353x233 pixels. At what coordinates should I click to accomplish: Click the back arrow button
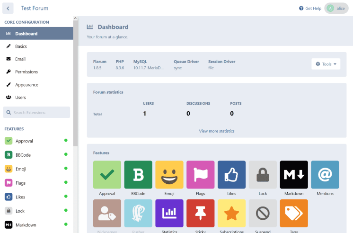[x=8, y=9]
